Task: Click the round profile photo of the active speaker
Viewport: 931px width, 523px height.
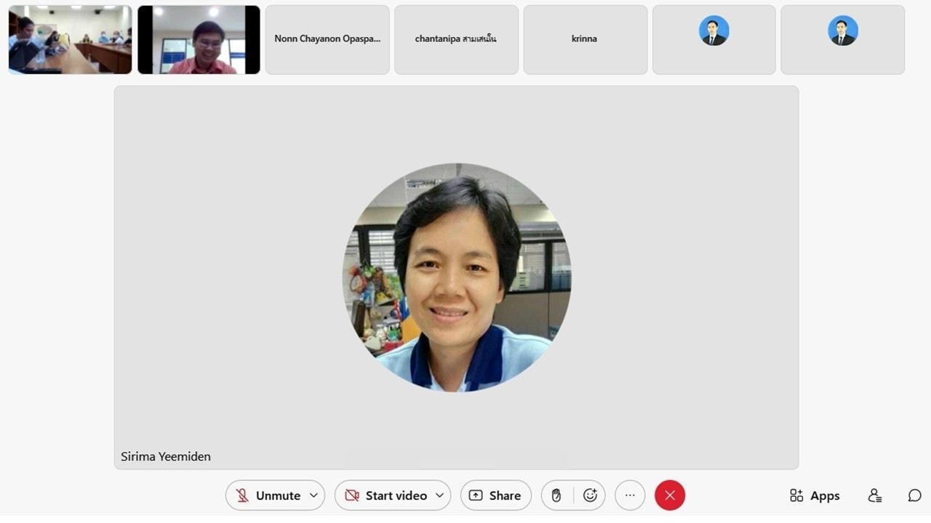Action: point(457,277)
